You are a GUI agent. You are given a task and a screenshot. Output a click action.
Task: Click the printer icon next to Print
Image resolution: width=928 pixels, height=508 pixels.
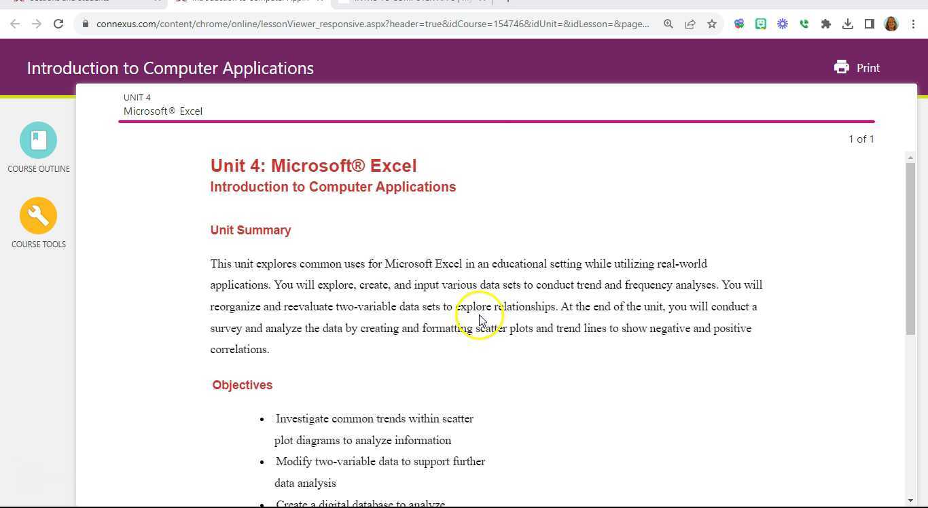point(841,67)
